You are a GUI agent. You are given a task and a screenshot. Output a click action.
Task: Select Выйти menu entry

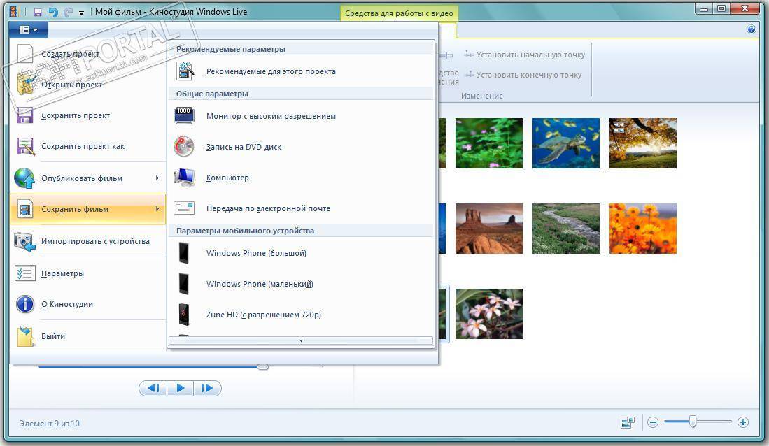(x=87, y=336)
